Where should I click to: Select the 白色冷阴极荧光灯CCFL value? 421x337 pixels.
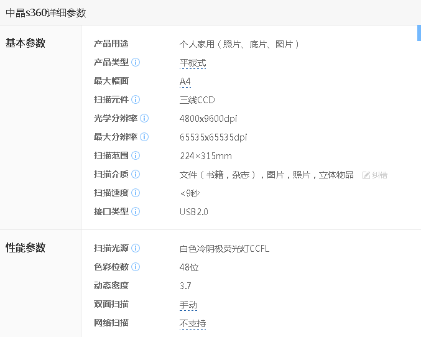224,249
